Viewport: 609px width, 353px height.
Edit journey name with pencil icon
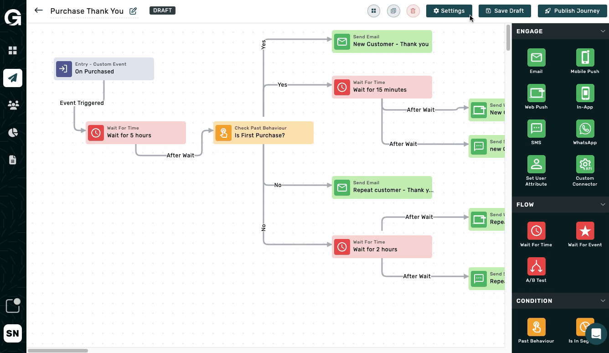tap(133, 11)
